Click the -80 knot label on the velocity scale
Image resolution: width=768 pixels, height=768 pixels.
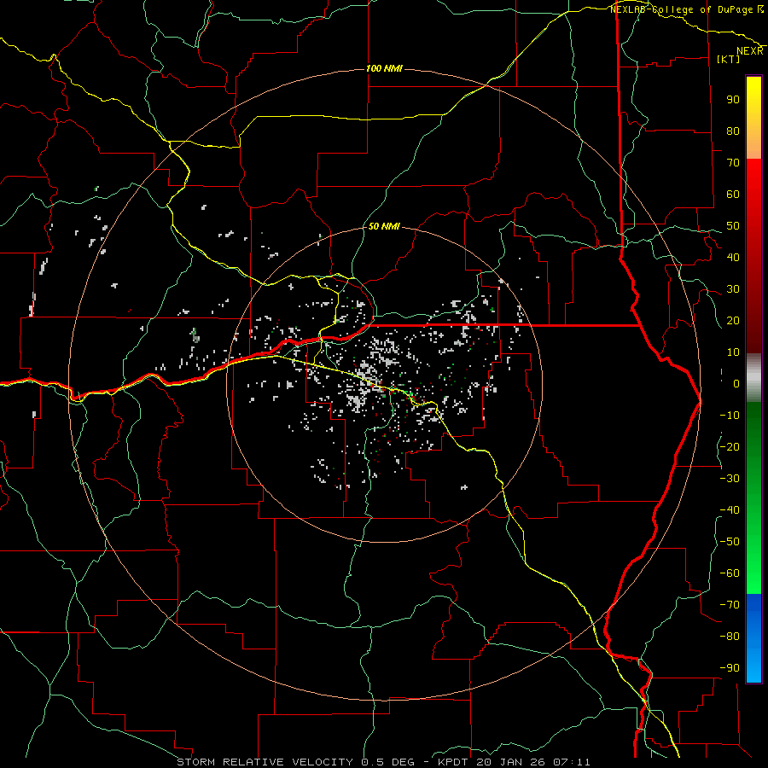coord(730,637)
